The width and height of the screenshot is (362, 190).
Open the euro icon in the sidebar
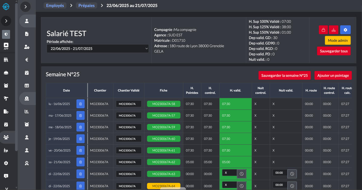coord(27,60)
